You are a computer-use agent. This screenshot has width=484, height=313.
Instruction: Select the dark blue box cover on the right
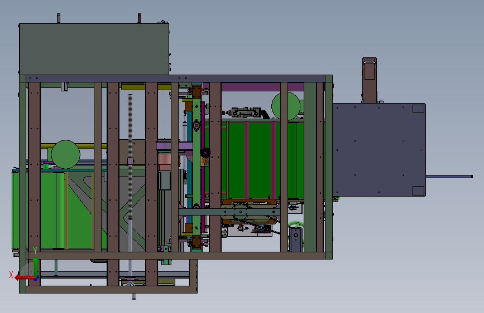[x=379, y=150]
